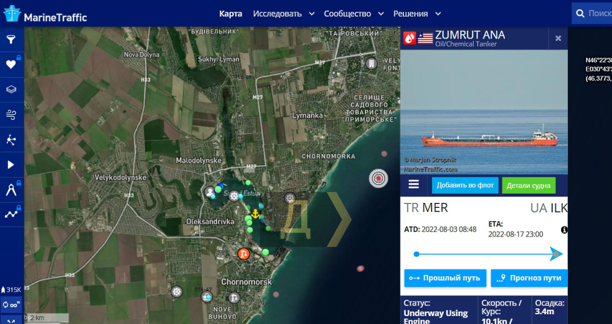The width and height of the screenshot is (612, 324).
Task: Click the voyage progress arrow marker
Action: 556,254
